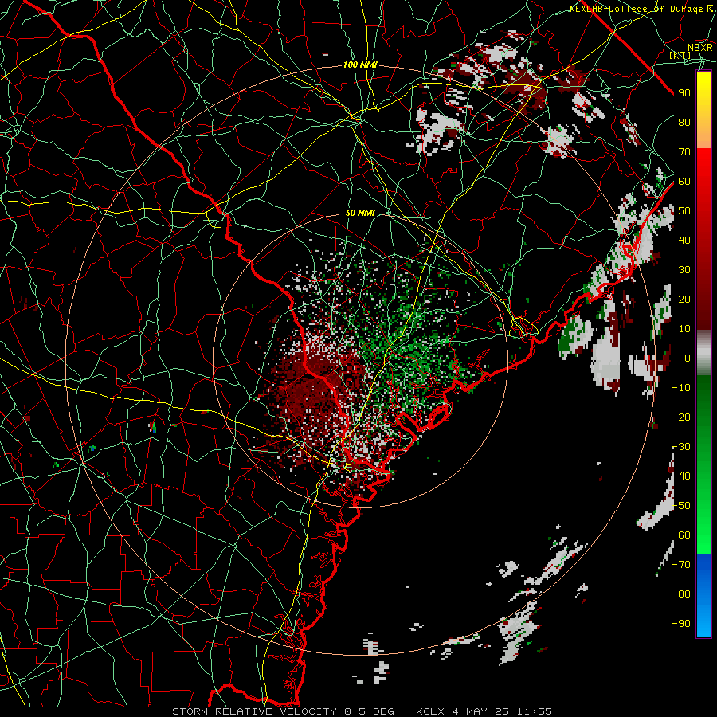This screenshot has width=717, height=717.
Task: Select the -30 value on velocity scale
Action: 681,447
